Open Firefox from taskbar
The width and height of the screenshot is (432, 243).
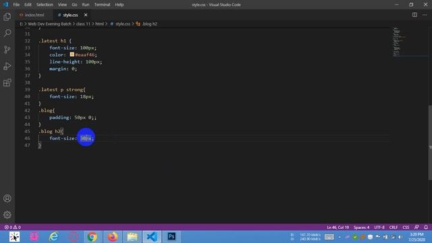[x=113, y=237]
